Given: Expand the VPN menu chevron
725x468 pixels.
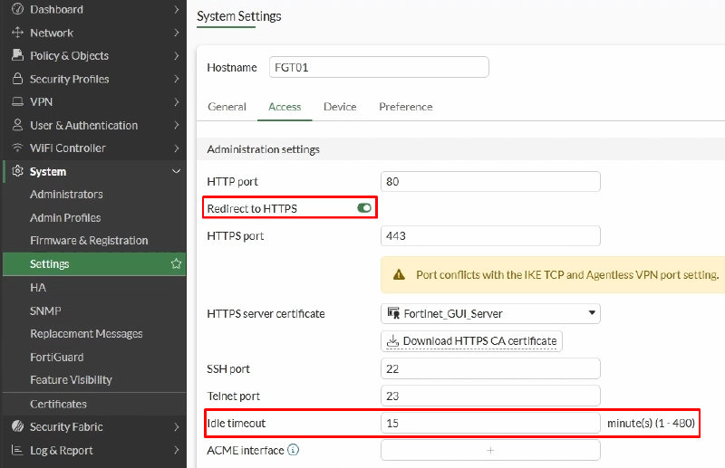Looking at the screenshot, I should pyautogui.click(x=176, y=101).
